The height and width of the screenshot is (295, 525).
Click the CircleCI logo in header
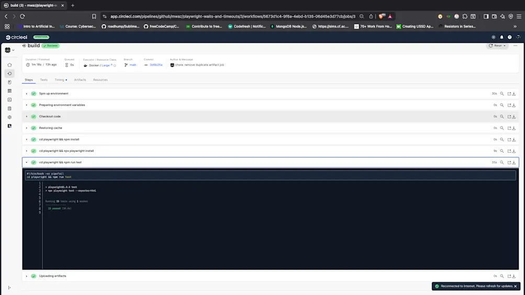point(16,37)
